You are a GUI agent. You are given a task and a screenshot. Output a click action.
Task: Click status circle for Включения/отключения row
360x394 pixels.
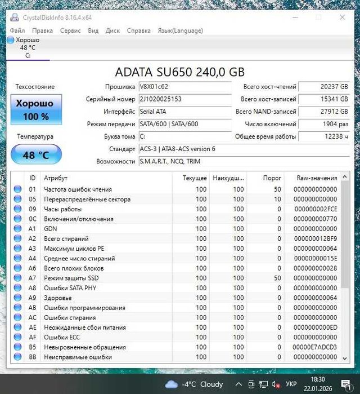17,219
